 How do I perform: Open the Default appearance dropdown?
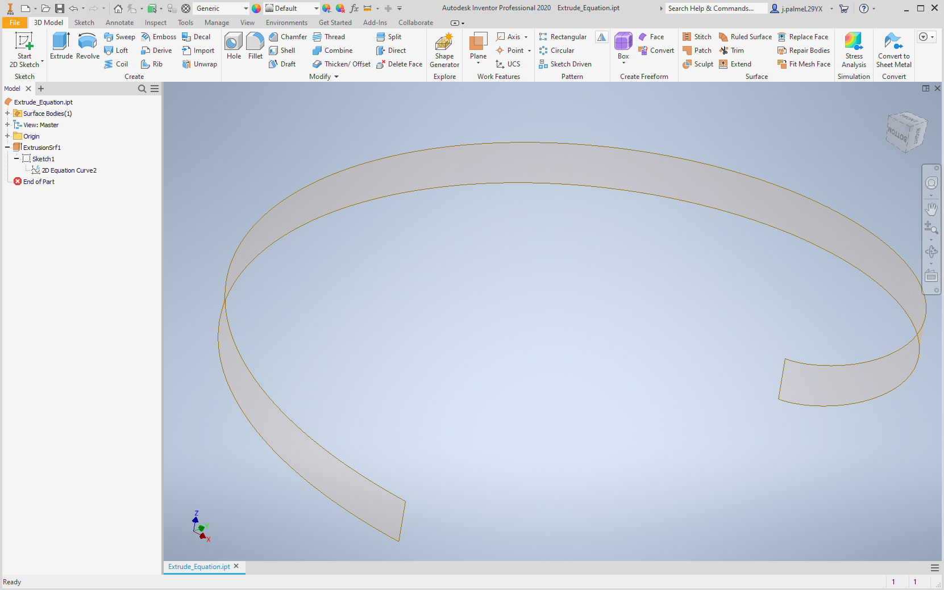point(316,9)
